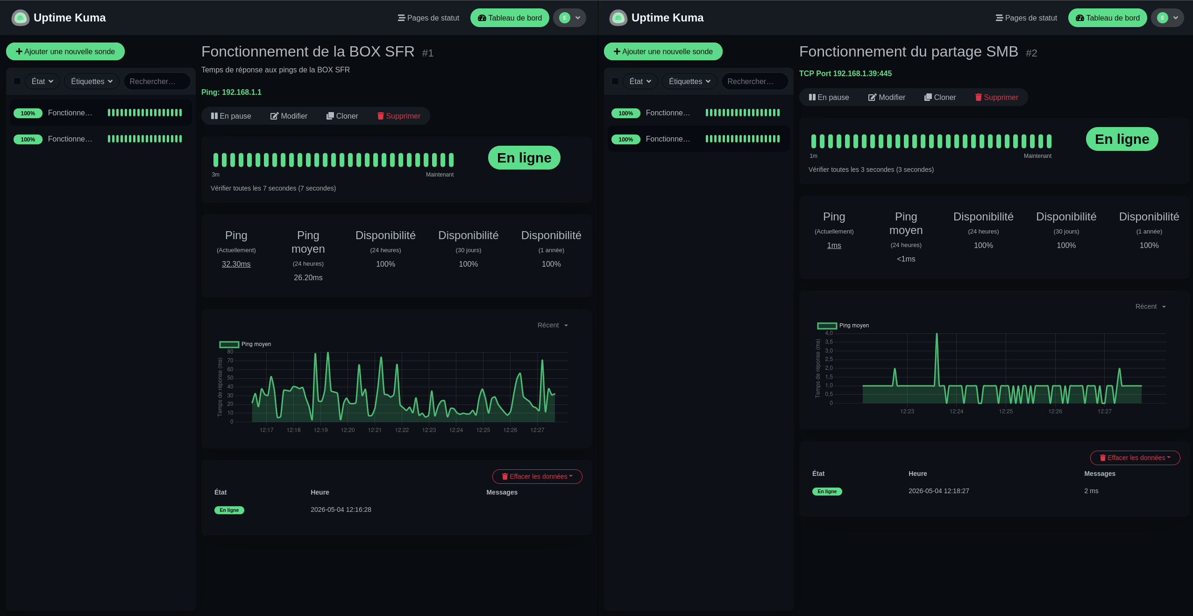Toggle select-all checkbox in right window list
Screen dimensions: 1193x616
click(x=615, y=81)
